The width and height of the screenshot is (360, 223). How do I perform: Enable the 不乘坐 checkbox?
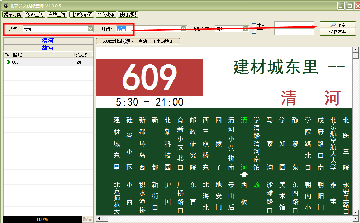[x=254, y=31]
